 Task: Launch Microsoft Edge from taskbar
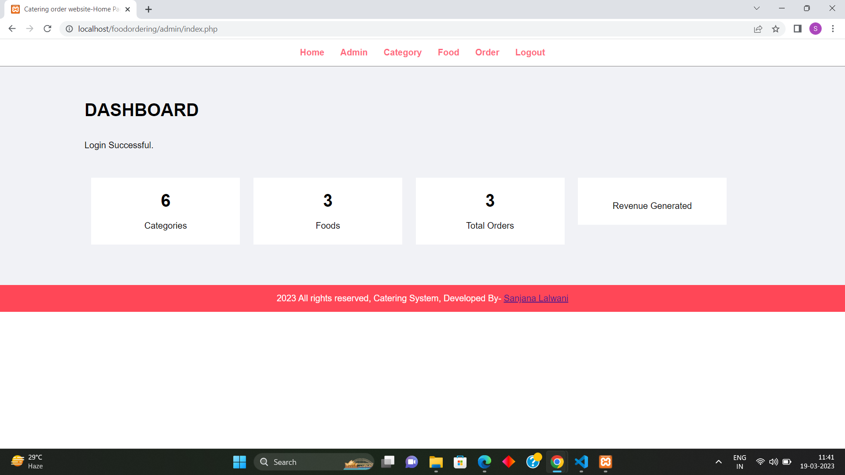pos(484,462)
